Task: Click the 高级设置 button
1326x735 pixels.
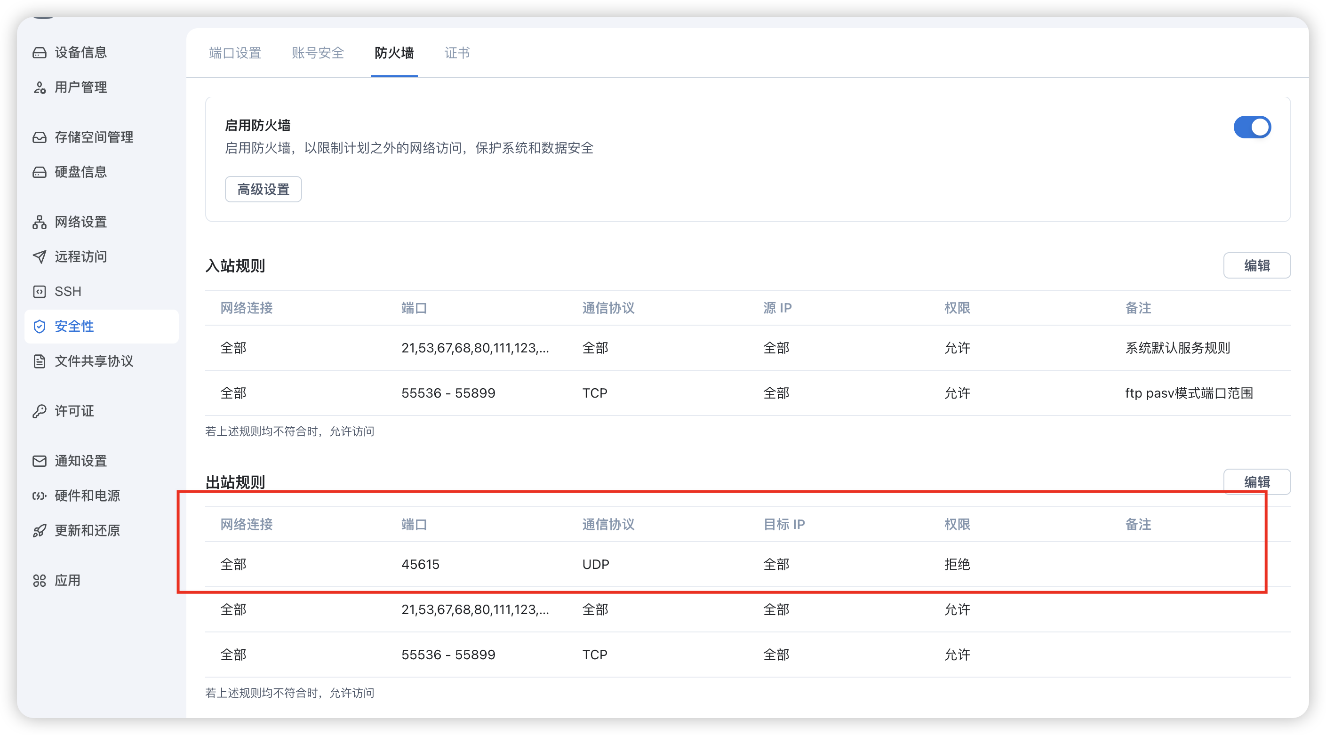Action: (263, 190)
